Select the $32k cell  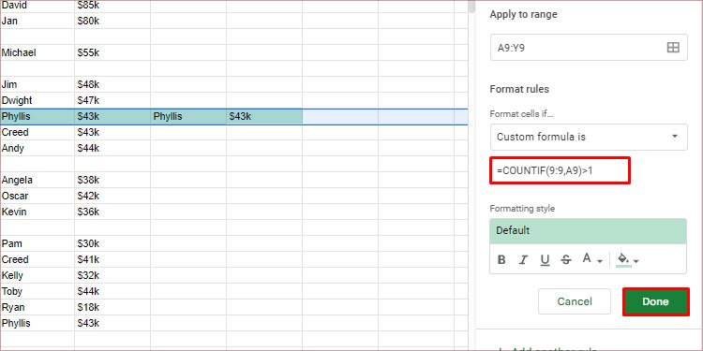pyautogui.click(x=112, y=275)
